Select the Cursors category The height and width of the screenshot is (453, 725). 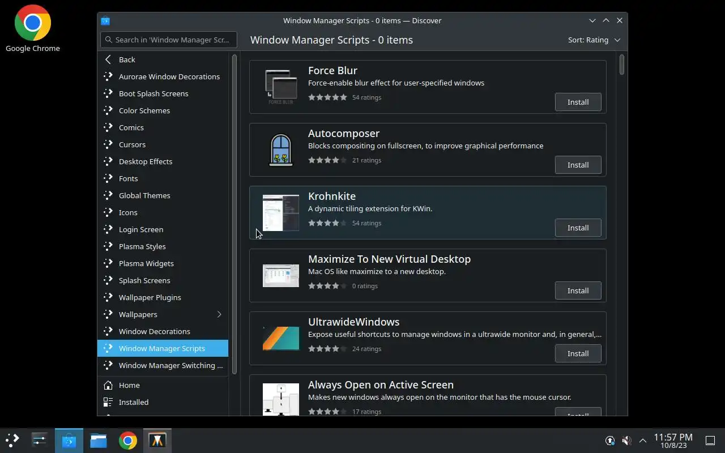pyautogui.click(x=163, y=144)
